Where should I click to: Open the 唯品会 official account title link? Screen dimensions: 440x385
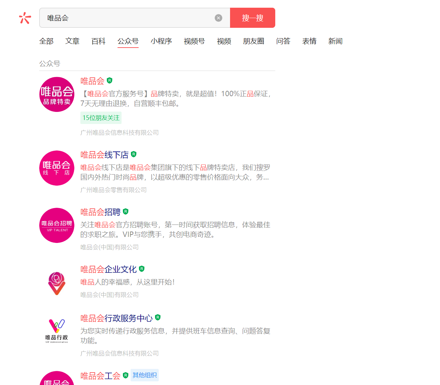pyautogui.click(x=92, y=81)
